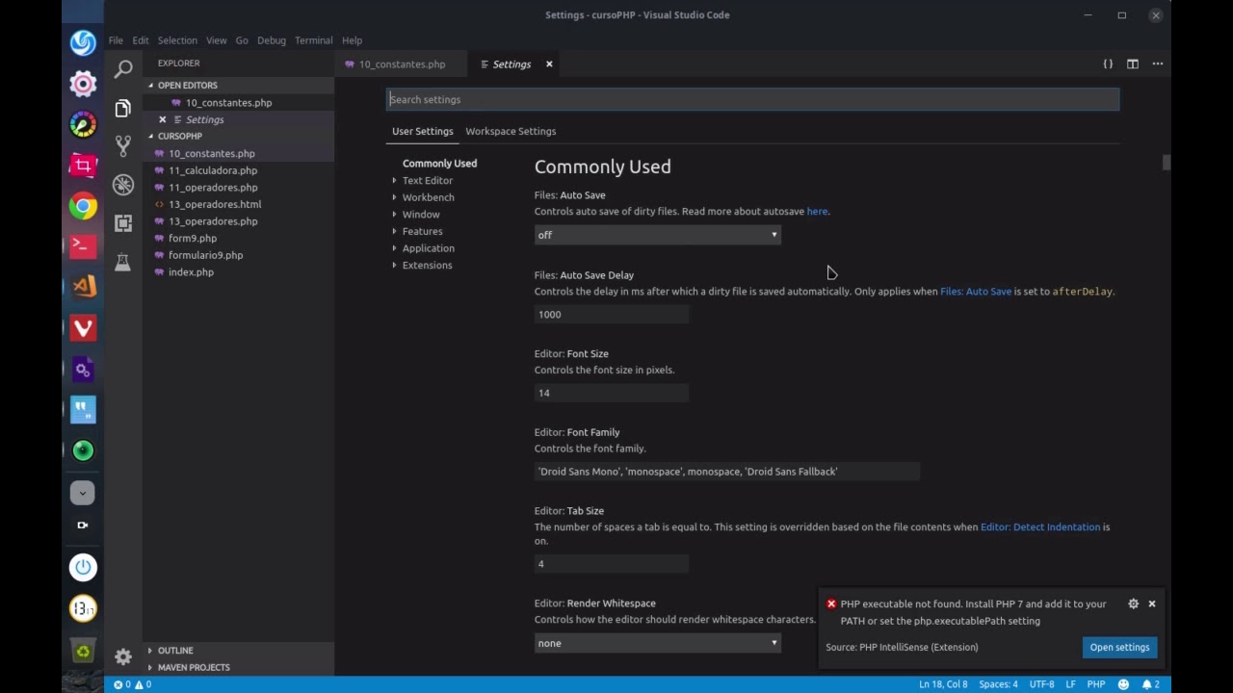Open notifications bell in status bar

click(x=1150, y=684)
